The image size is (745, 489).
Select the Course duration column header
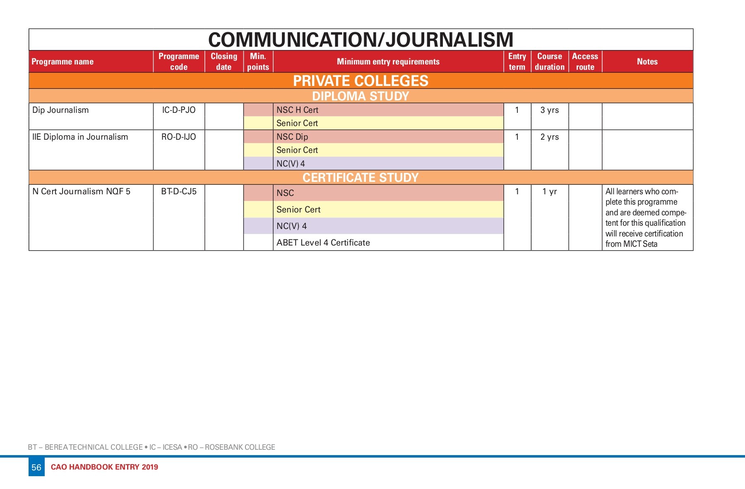(x=549, y=62)
